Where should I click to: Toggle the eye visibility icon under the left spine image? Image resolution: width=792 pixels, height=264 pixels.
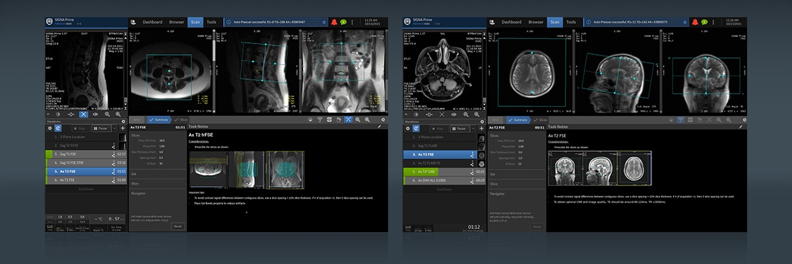pyautogui.click(x=96, y=114)
